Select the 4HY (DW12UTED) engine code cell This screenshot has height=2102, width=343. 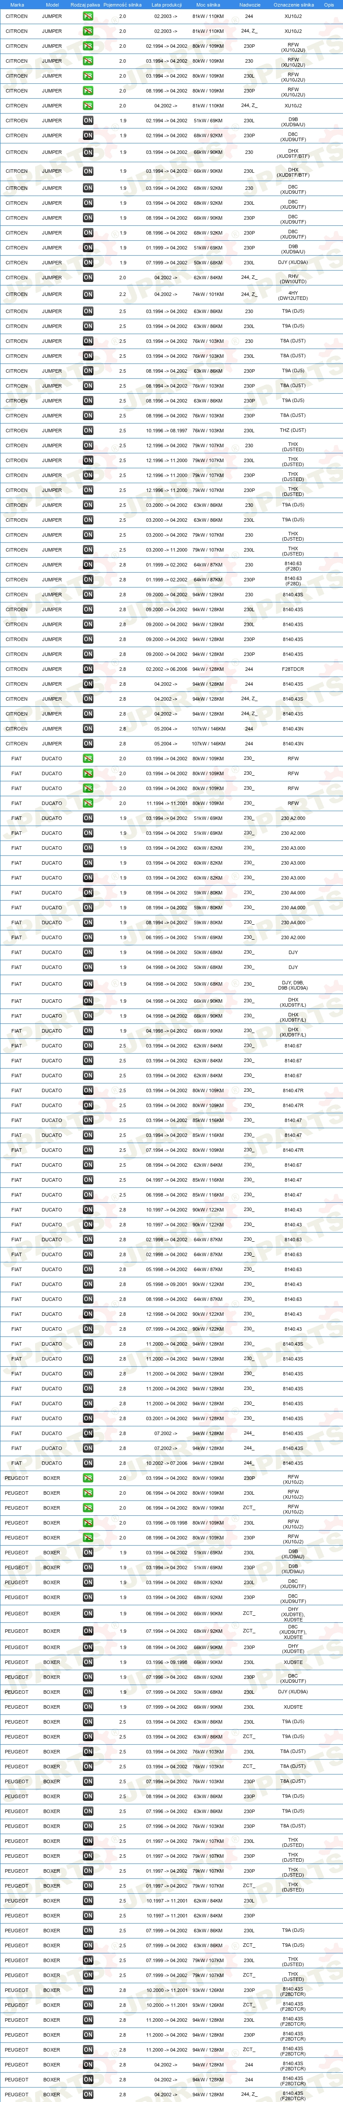tap(293, 295)
